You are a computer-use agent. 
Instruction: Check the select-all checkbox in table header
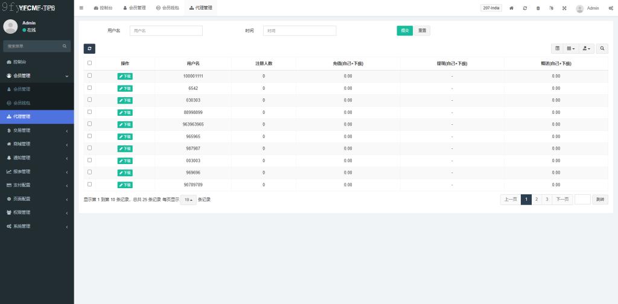90,63
